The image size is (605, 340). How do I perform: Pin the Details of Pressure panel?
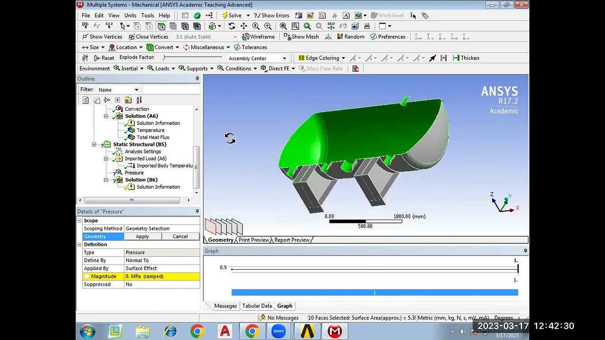(197, 212)
